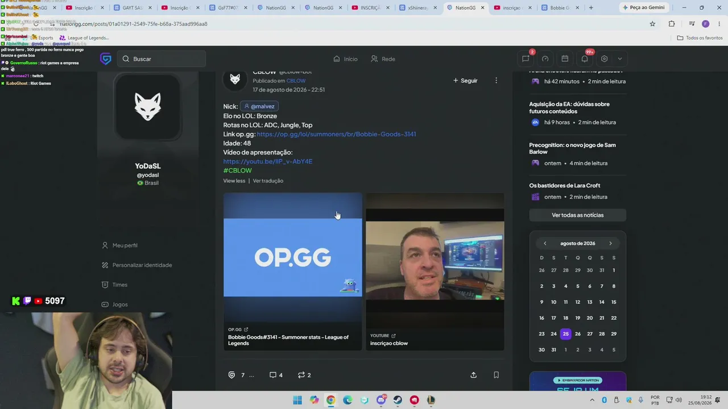Screen dimensions: 728x409
Task: Click the repost icon showing 2
Action: tap(301, 375)
